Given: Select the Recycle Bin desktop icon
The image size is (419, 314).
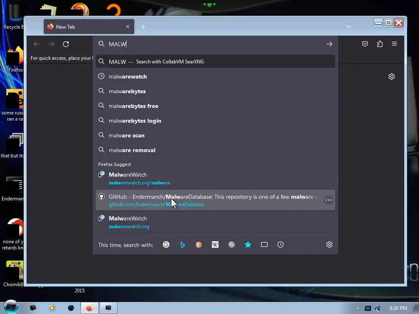Looking at the screenshot, I should point(13,16).
